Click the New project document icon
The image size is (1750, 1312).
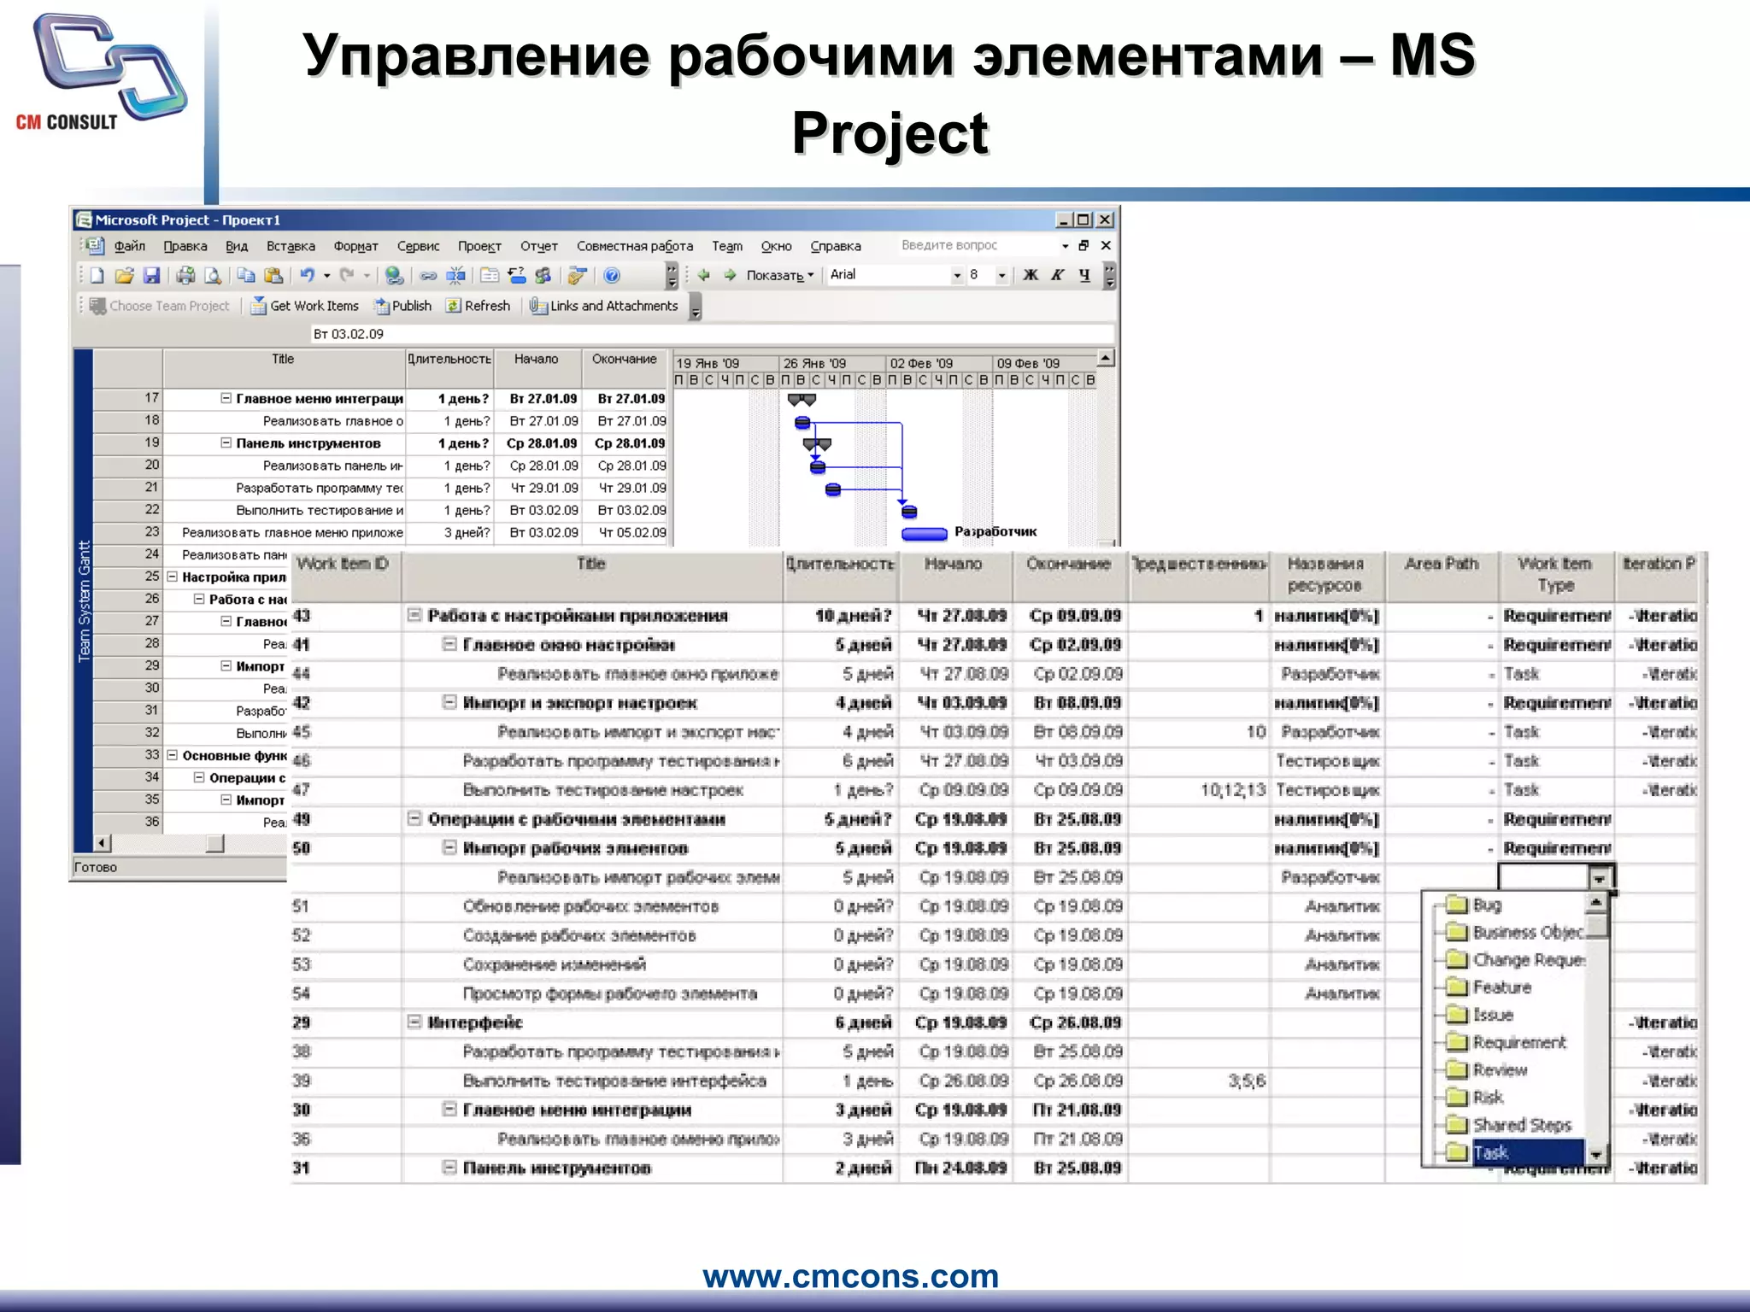coord(97,275)
